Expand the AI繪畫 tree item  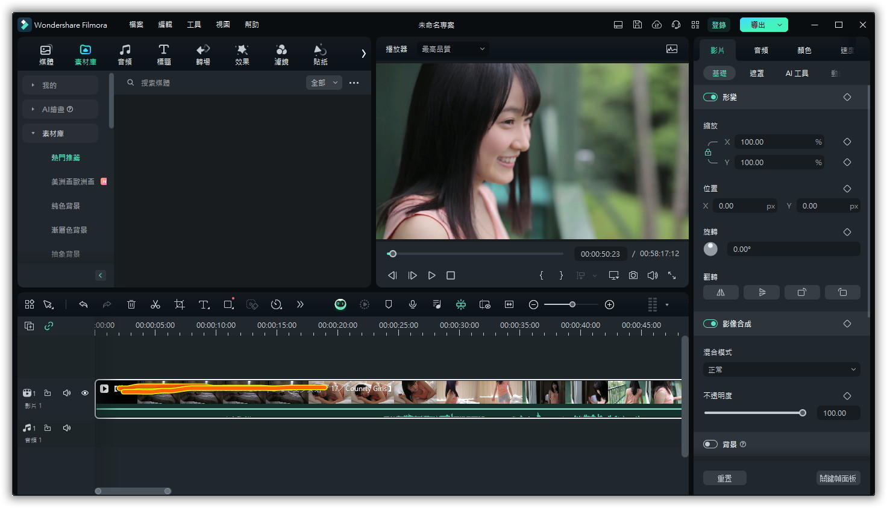tap(33, 109)
